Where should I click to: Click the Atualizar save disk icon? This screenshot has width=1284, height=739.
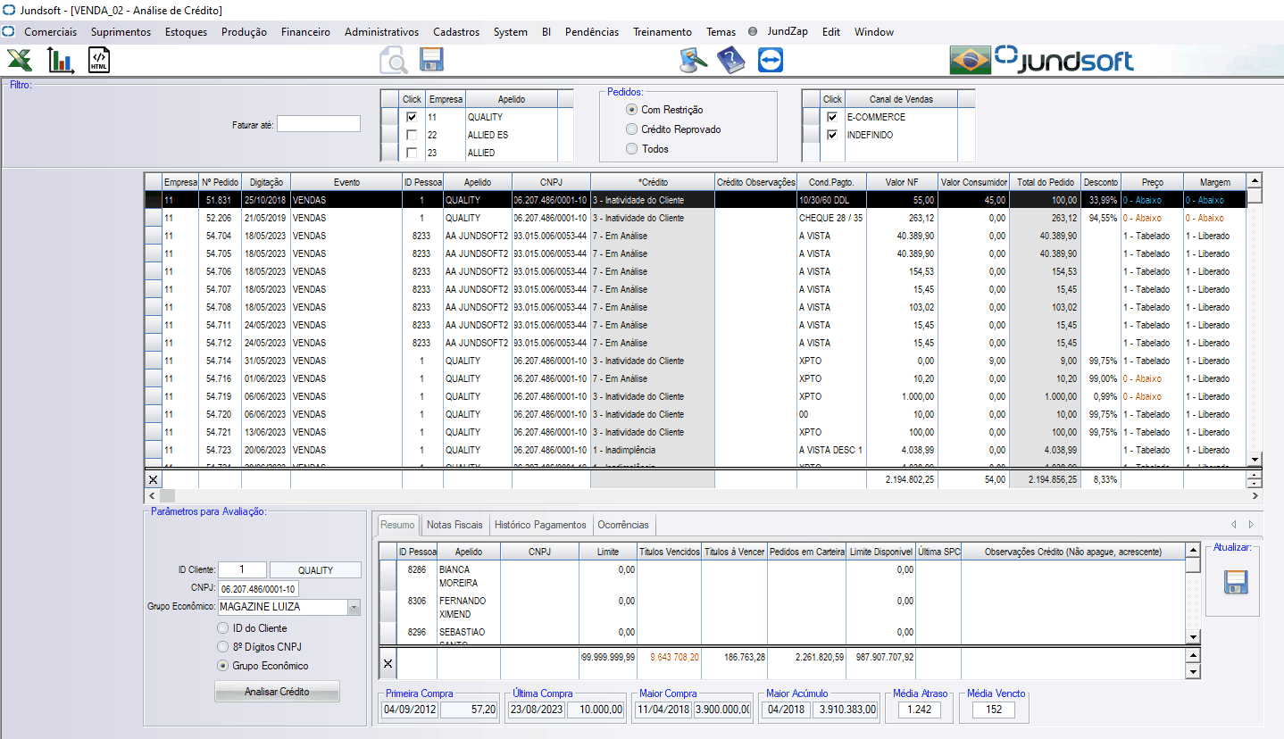pyautogui.click(x=1237, y=583)
